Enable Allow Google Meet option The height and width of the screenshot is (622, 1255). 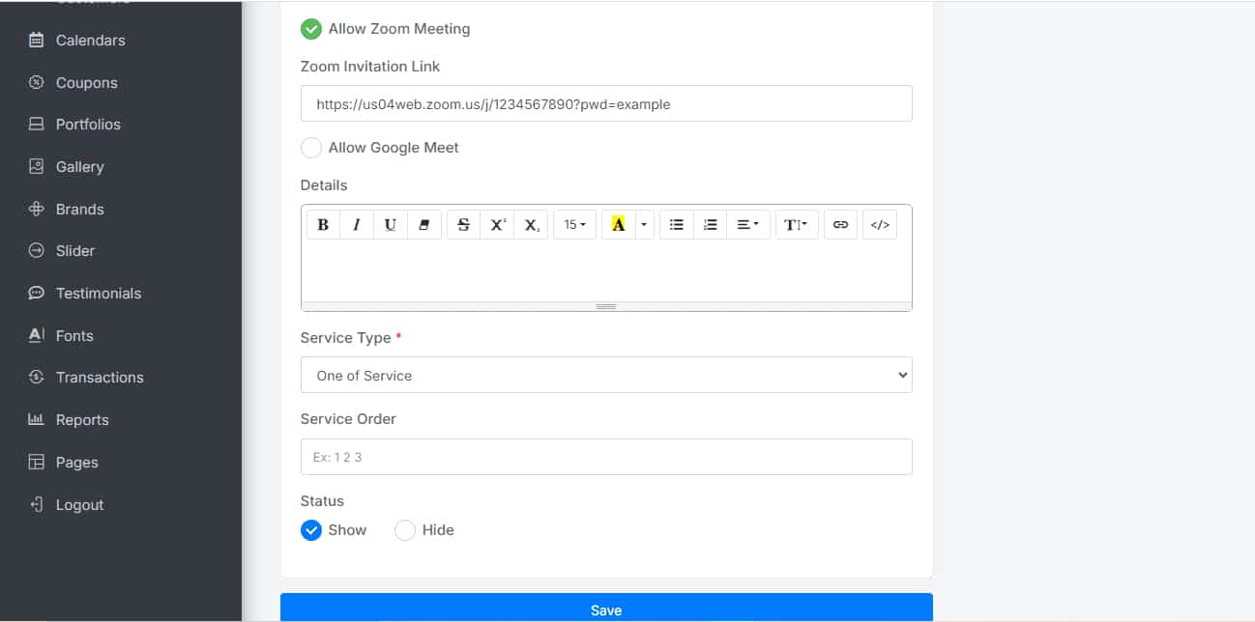[311, 148]
